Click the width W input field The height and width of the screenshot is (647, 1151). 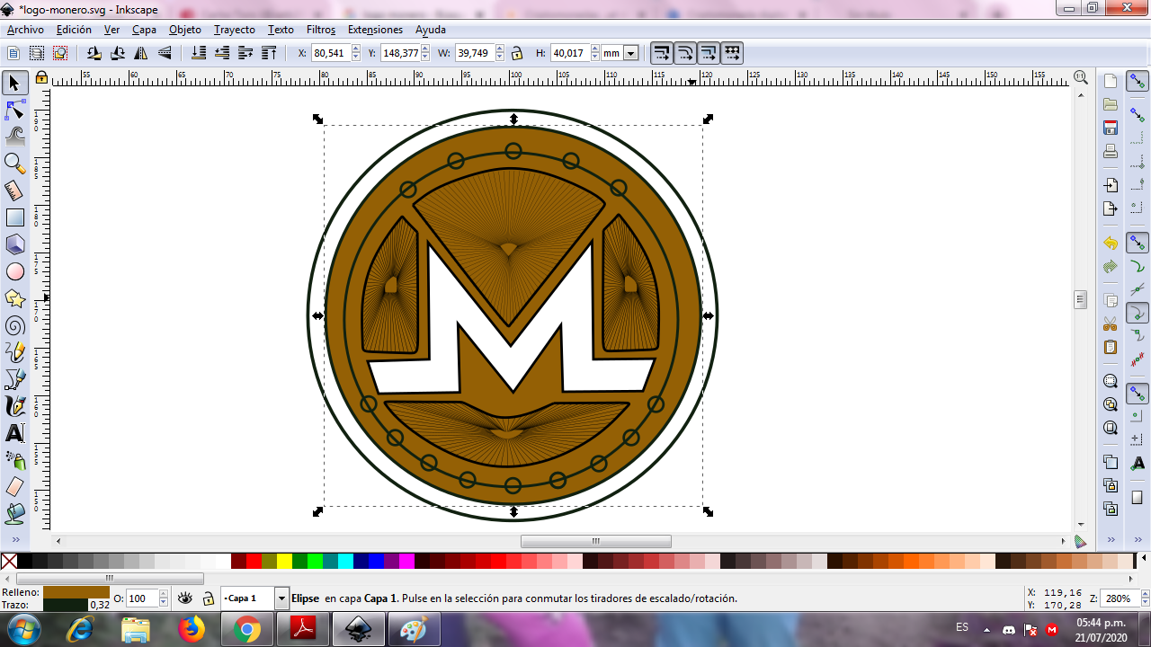(x=473, y=53)
